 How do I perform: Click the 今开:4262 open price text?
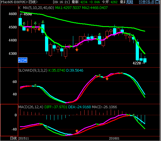click(x=110, y=2)
